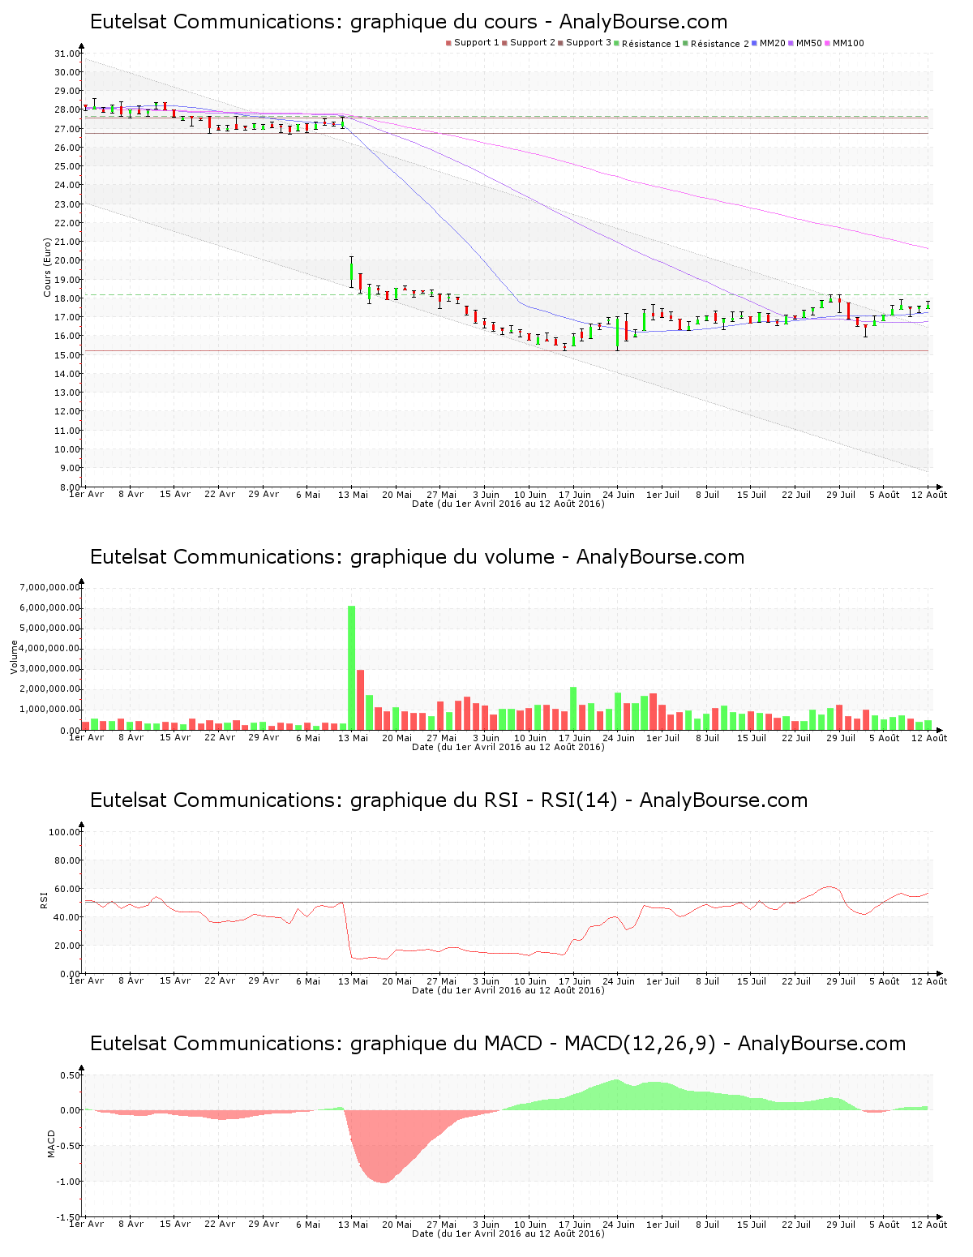Click the Résistance 1 green legend marker
This screenshot has height=1257, width=973.
coord(618,44)
